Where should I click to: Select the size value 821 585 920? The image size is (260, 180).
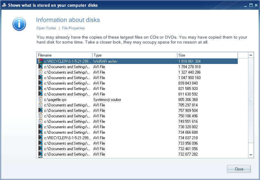(x=188, y=89)
